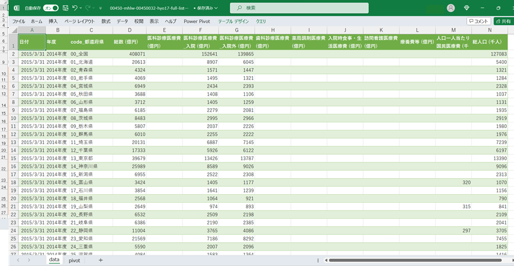
Task: Click the Undo arrow icon
Action: 75,8
